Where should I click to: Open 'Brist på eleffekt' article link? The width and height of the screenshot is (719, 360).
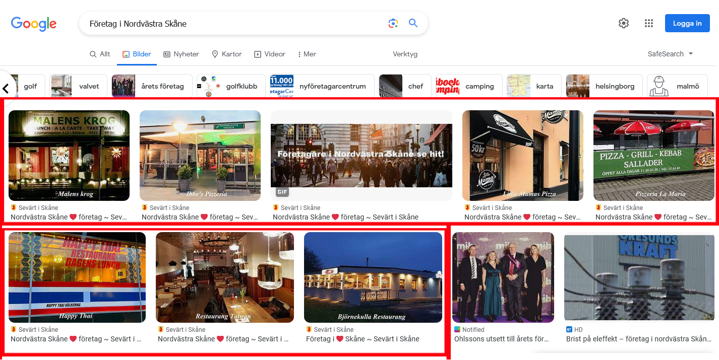(x=639, y=339)
